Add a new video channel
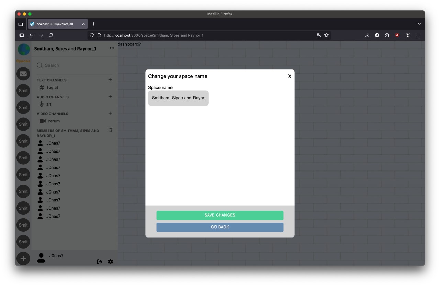The width and height of the screenshot is (440, 286). (x=110, y=113)
